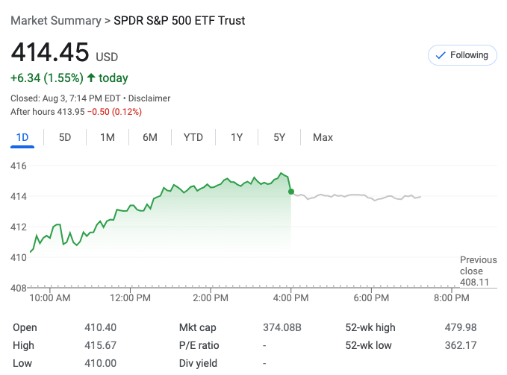Image resolution: width=507 pixels, height=375 pixels.
Task: Show the 6M chart view
Action: pos(150,137)
